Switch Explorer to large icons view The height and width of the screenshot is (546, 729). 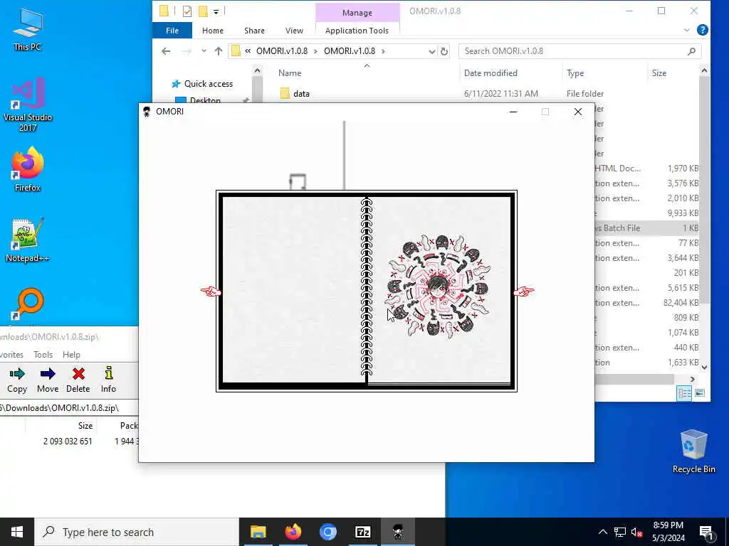tap(700, 393)
